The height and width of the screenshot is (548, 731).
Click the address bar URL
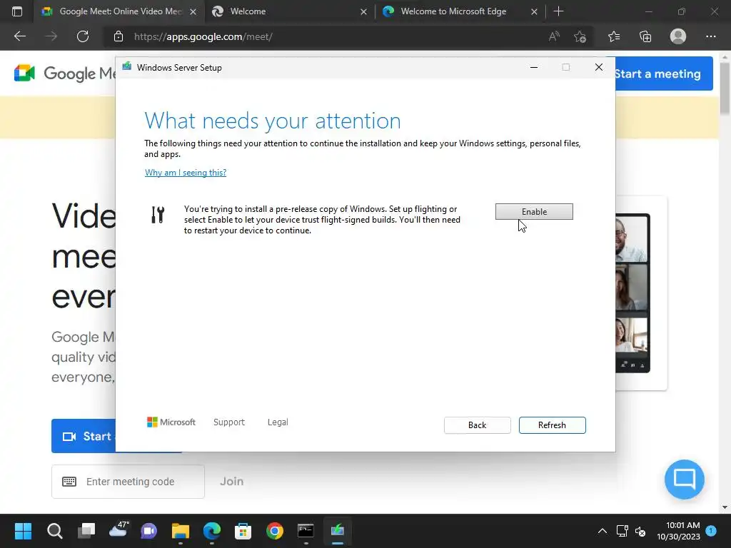[203, 37]
